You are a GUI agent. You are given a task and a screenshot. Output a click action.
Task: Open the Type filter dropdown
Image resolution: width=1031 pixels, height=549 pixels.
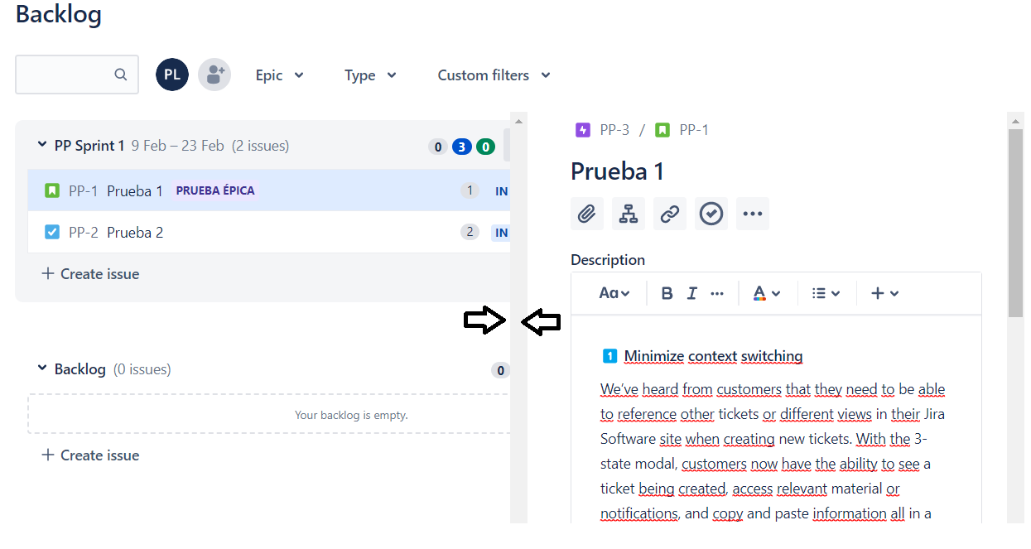[370, 75]
